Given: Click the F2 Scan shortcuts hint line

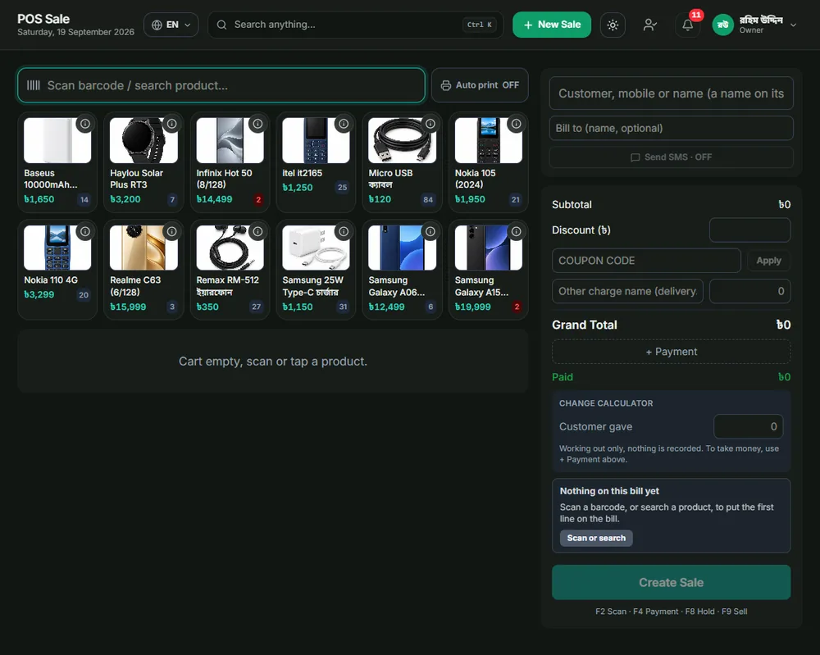Looking at the screenshot, I should coord(671,612).
